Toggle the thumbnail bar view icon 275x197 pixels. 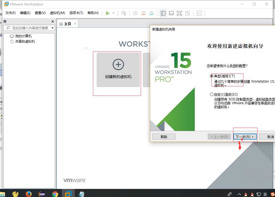171,13
